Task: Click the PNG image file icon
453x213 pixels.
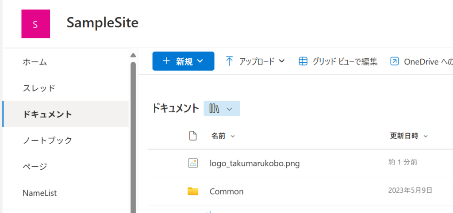Action: point(192,163)
